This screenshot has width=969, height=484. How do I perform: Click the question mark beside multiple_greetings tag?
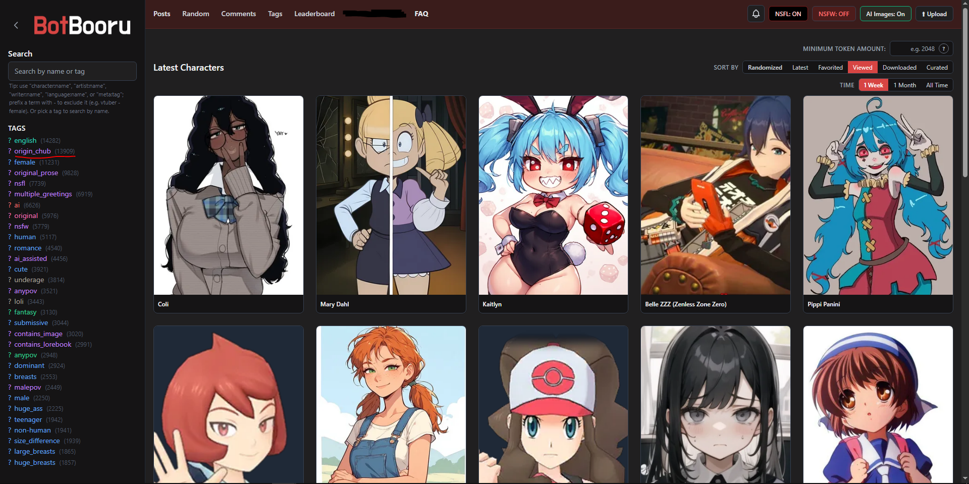click(x=10, y=194)
